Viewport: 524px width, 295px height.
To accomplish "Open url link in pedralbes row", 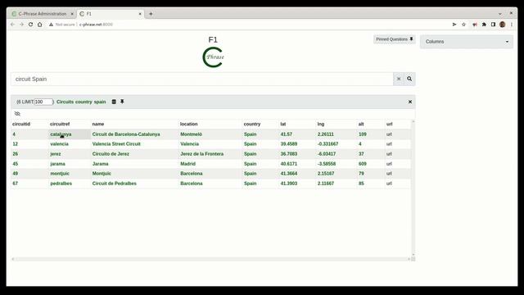I will click(x=389, y=184).
